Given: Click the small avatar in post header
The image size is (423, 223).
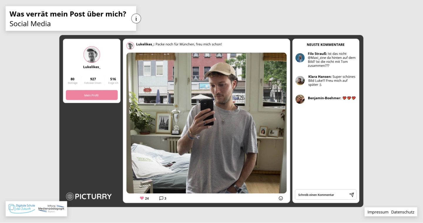Looking at the screenshot, I should click(130, 46).
